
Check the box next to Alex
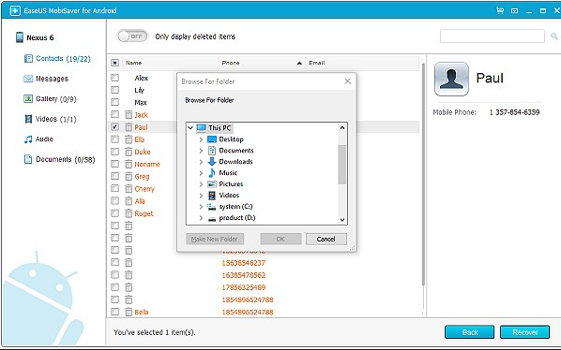[x=114, y=78]
